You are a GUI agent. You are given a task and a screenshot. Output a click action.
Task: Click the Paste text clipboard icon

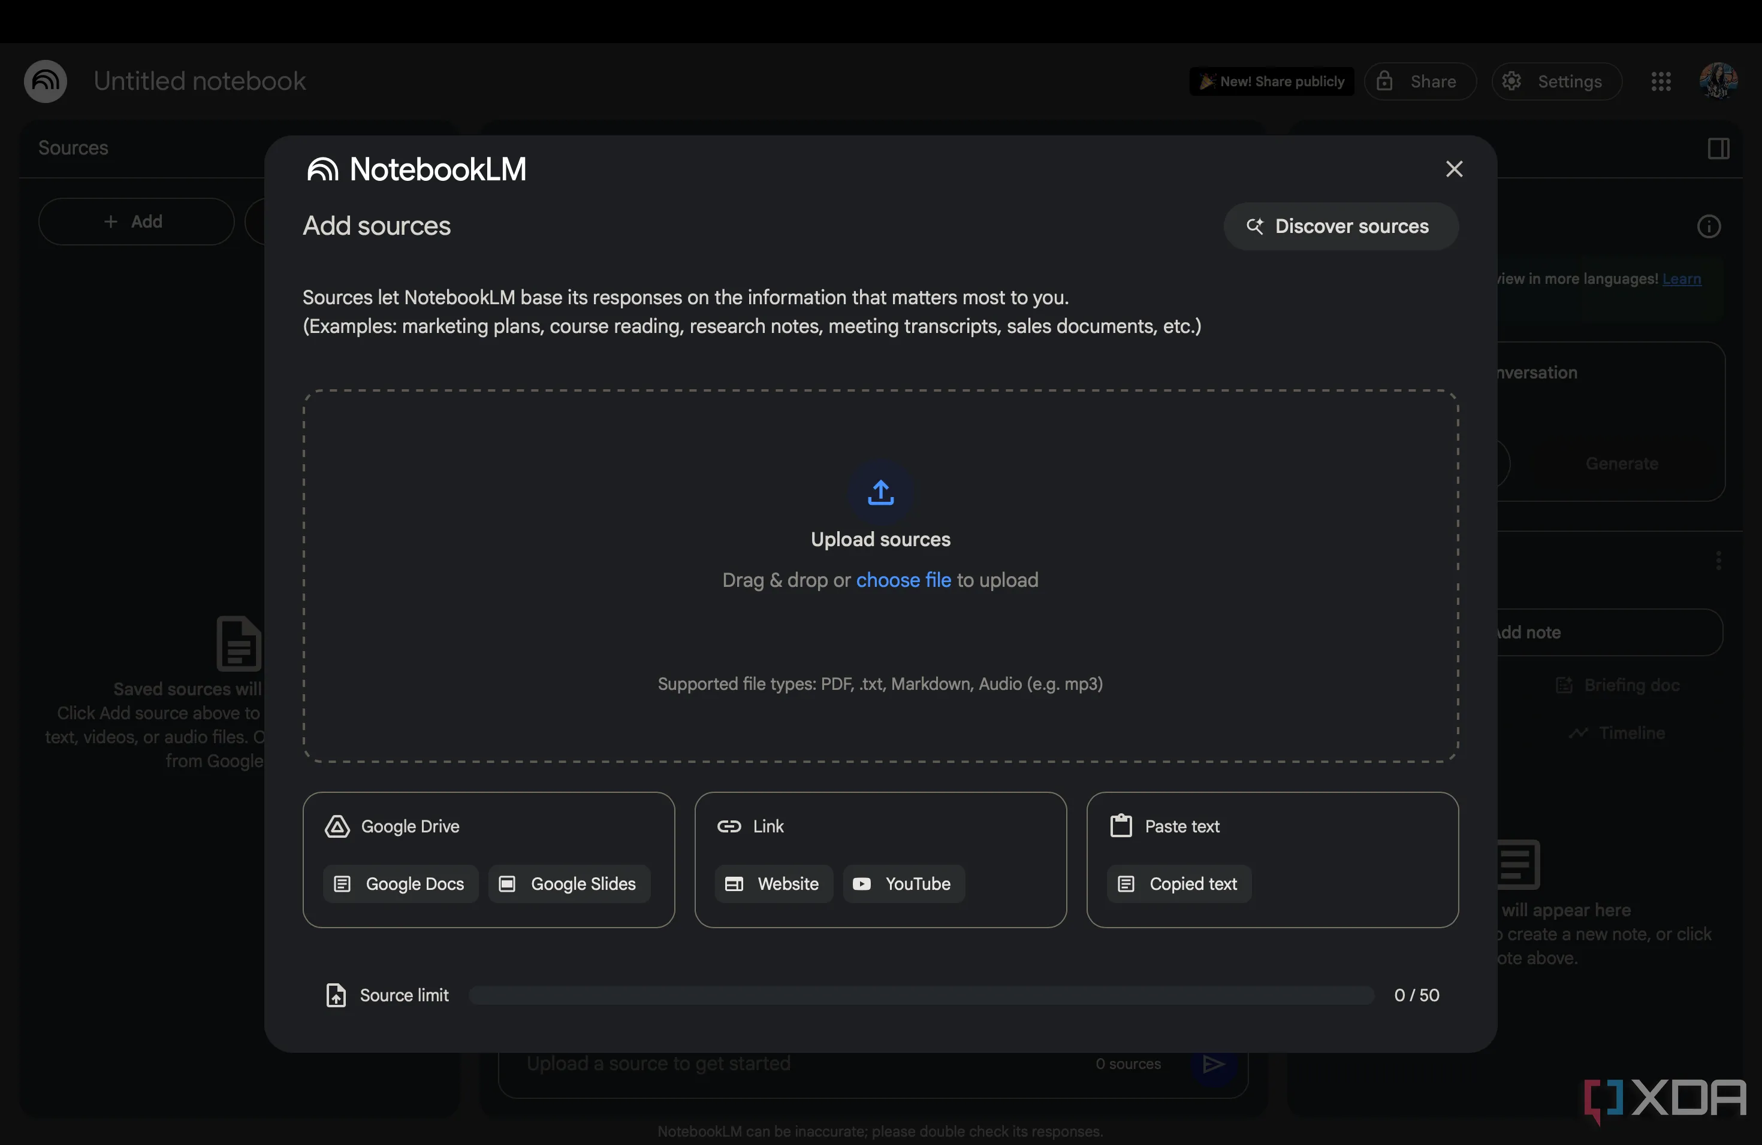(x=1121, y=825)
